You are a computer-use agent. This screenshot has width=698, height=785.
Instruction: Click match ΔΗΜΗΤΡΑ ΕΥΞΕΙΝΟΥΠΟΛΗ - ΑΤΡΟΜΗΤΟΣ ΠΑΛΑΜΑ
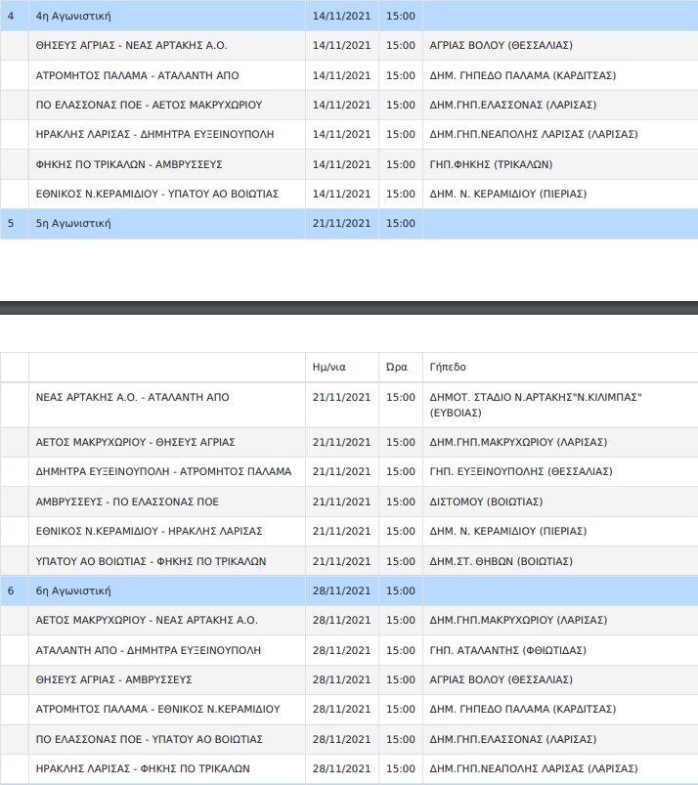coord(163,471)
